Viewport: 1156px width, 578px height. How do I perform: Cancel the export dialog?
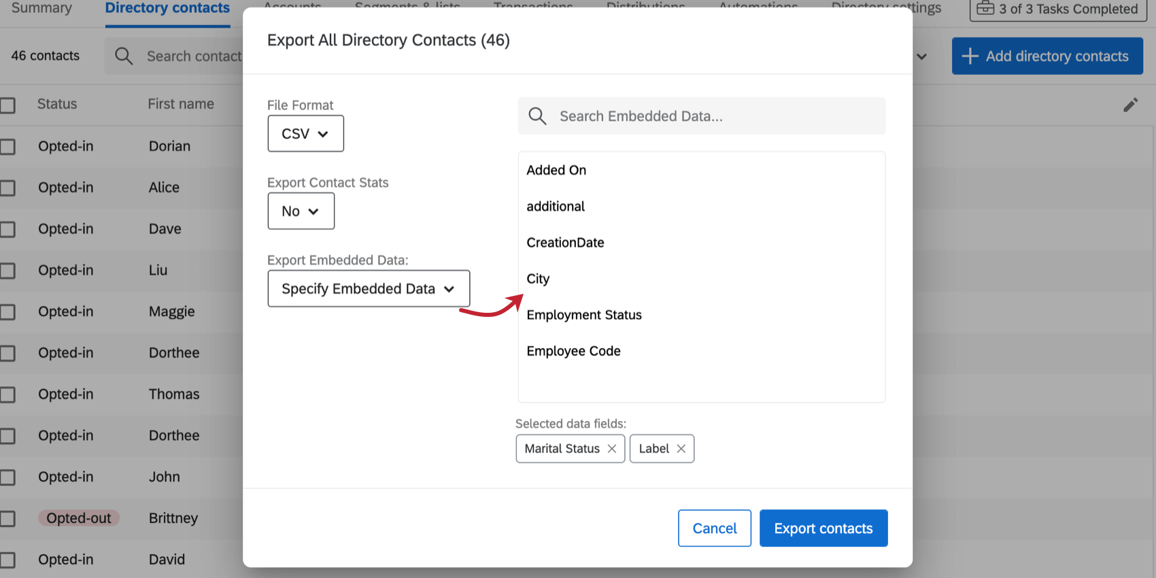[714, 528]
